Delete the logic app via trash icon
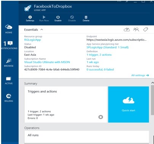Viewport: 154px width, 144px height. point(86,19)
